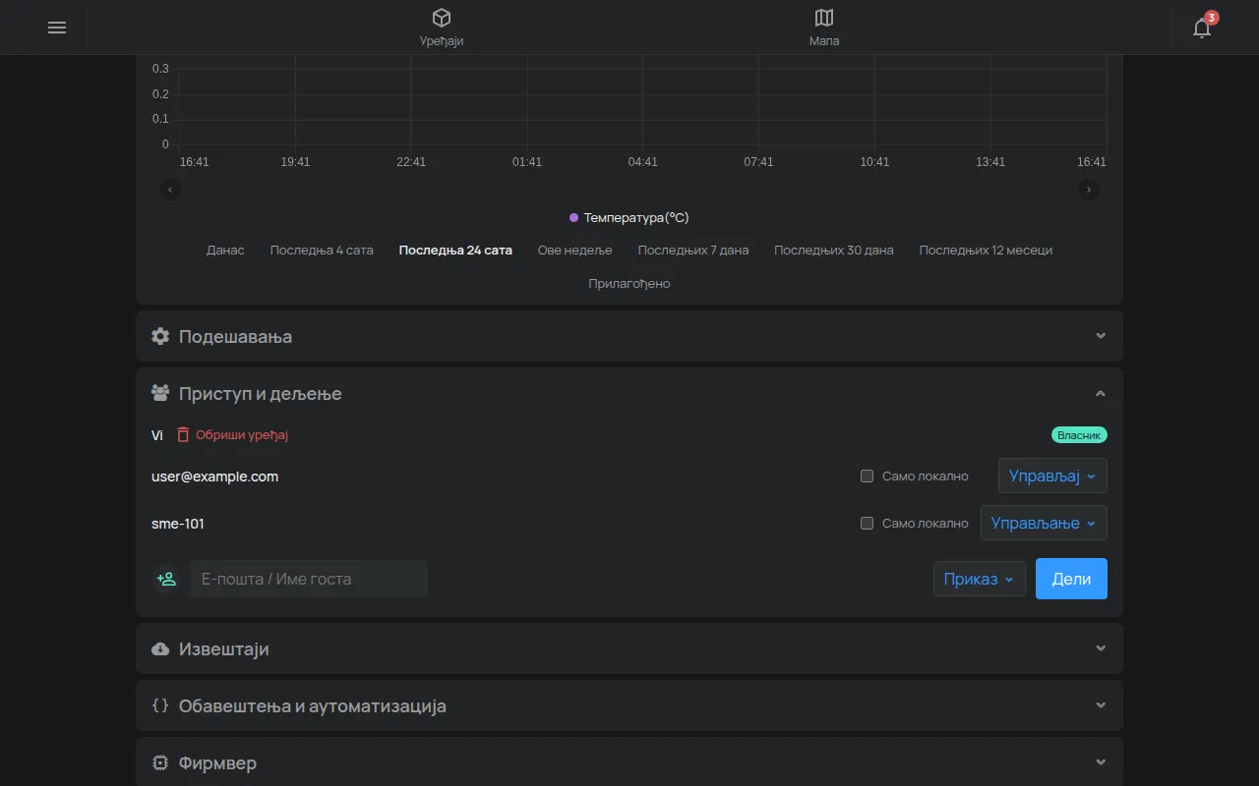Click the add guest person icon
Screen dimensions: 1259x786
coord(167,579)
